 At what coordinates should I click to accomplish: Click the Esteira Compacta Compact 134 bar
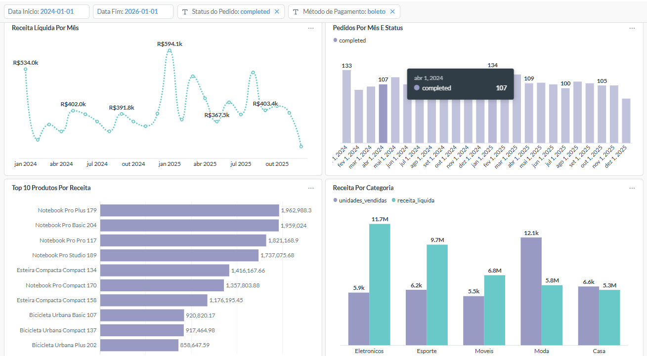(x=165, y=270)
